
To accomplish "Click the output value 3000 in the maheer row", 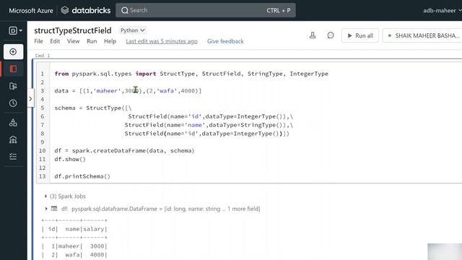I will [97, 246].
